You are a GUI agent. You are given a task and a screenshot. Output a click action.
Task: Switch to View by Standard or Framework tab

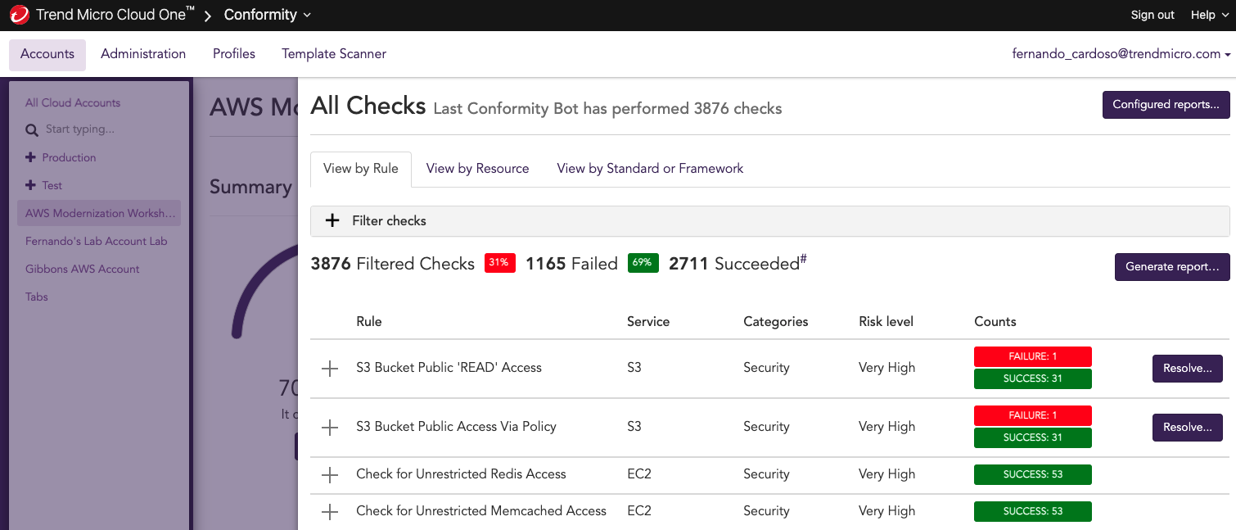coord(650,169)
